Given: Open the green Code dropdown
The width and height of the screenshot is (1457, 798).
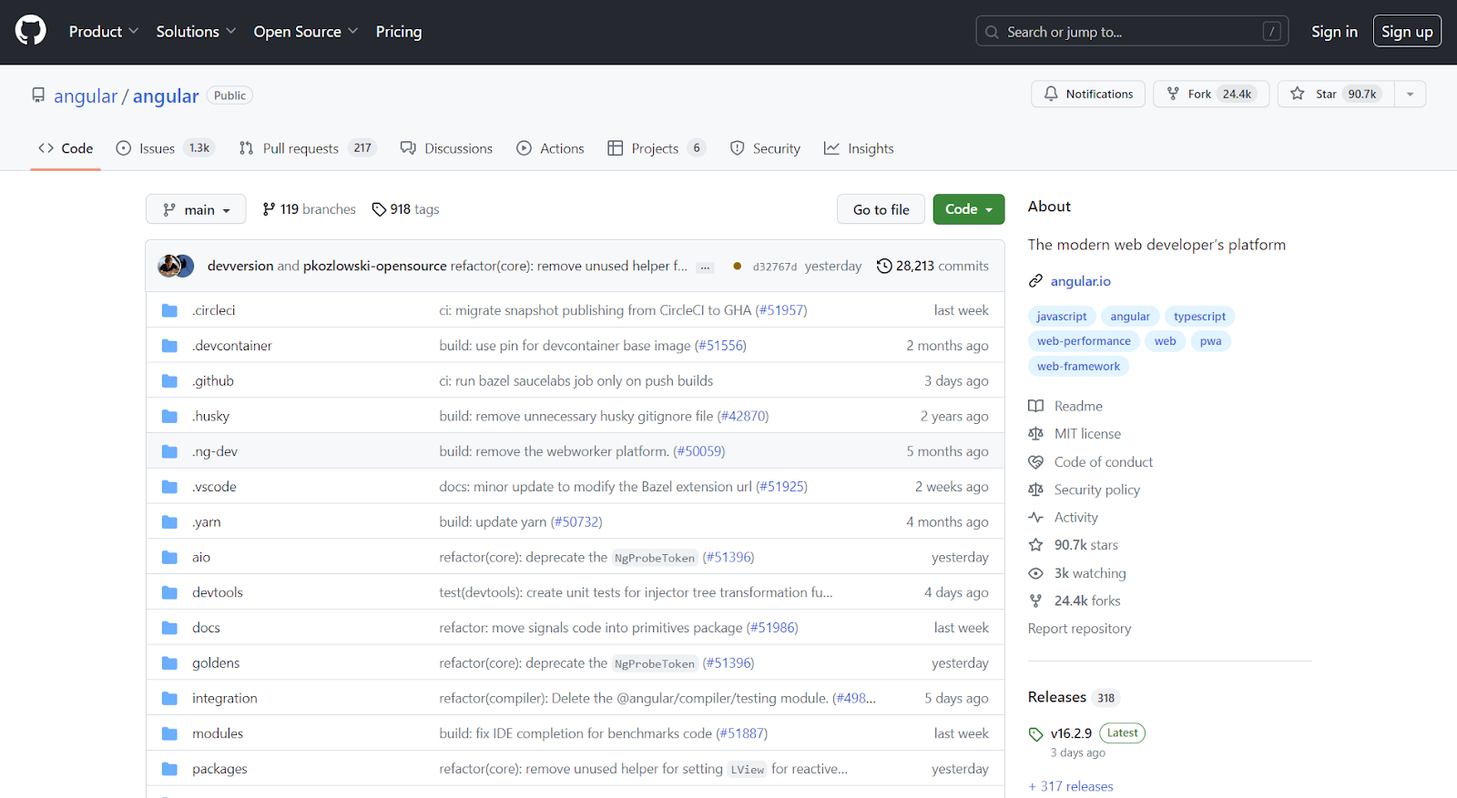Looking at the screenshot, I should pos(969,209).
